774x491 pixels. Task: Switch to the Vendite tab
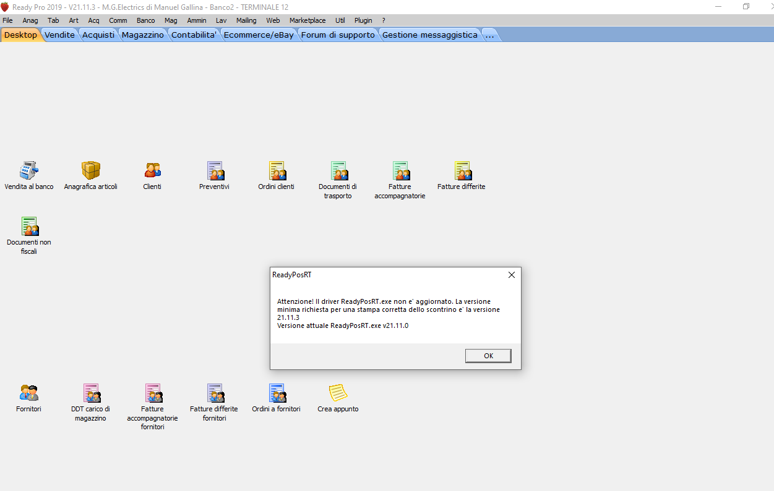(x=60, y=35)
